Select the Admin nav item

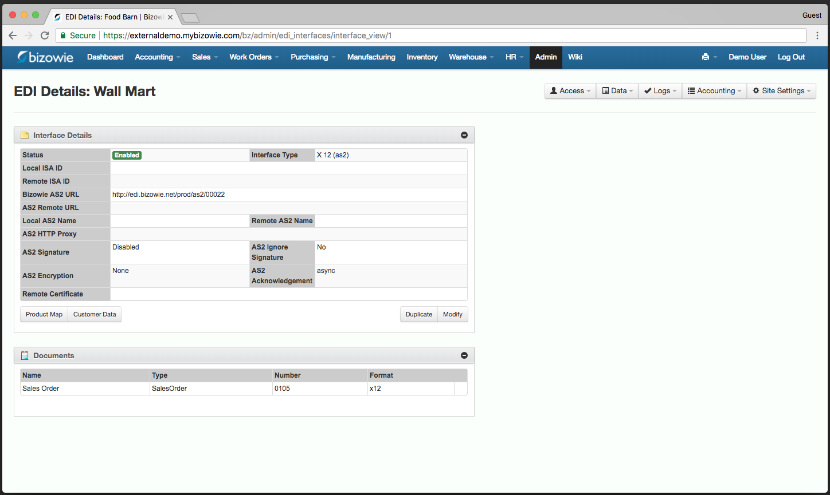pyautogui.click(x=546, y=57)
